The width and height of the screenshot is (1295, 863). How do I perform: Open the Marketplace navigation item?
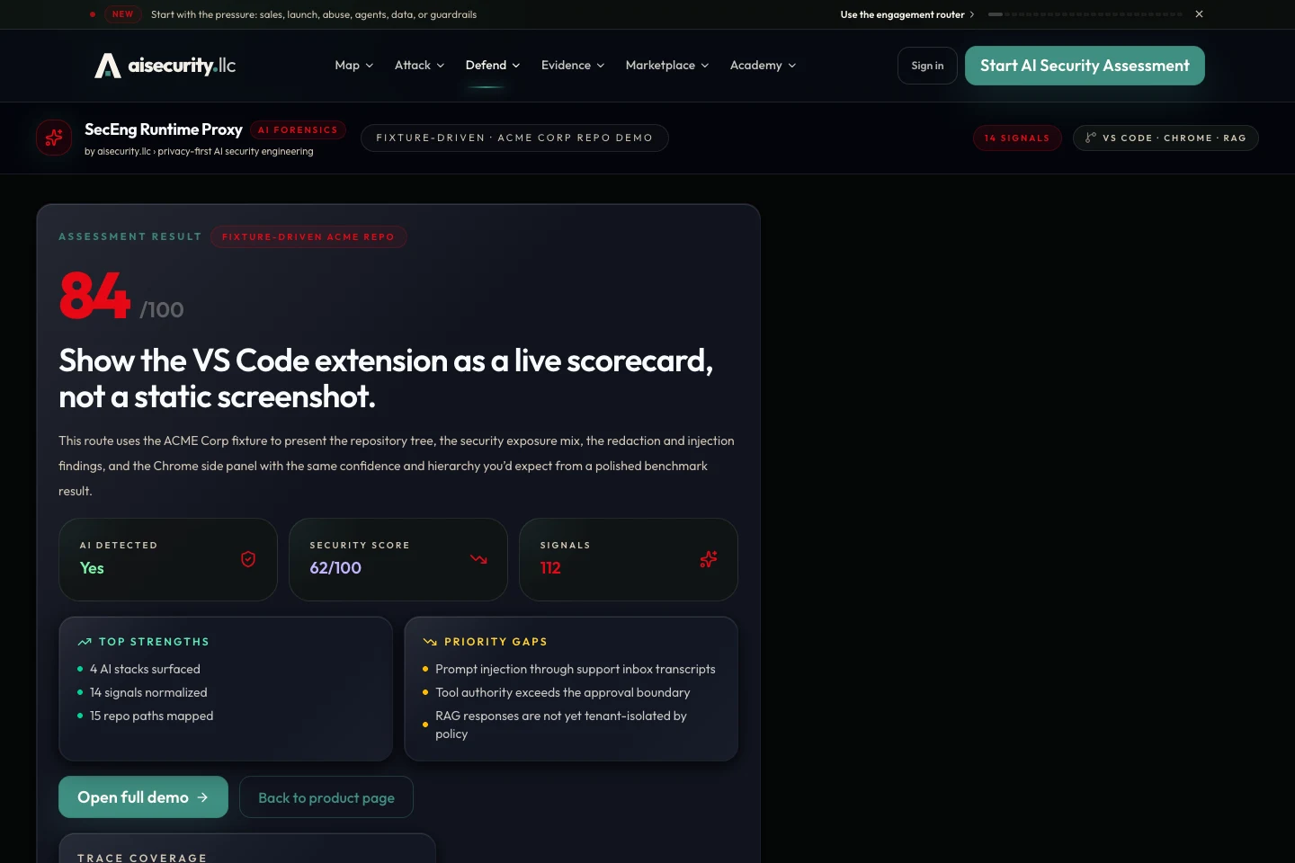tap(667, 66)
